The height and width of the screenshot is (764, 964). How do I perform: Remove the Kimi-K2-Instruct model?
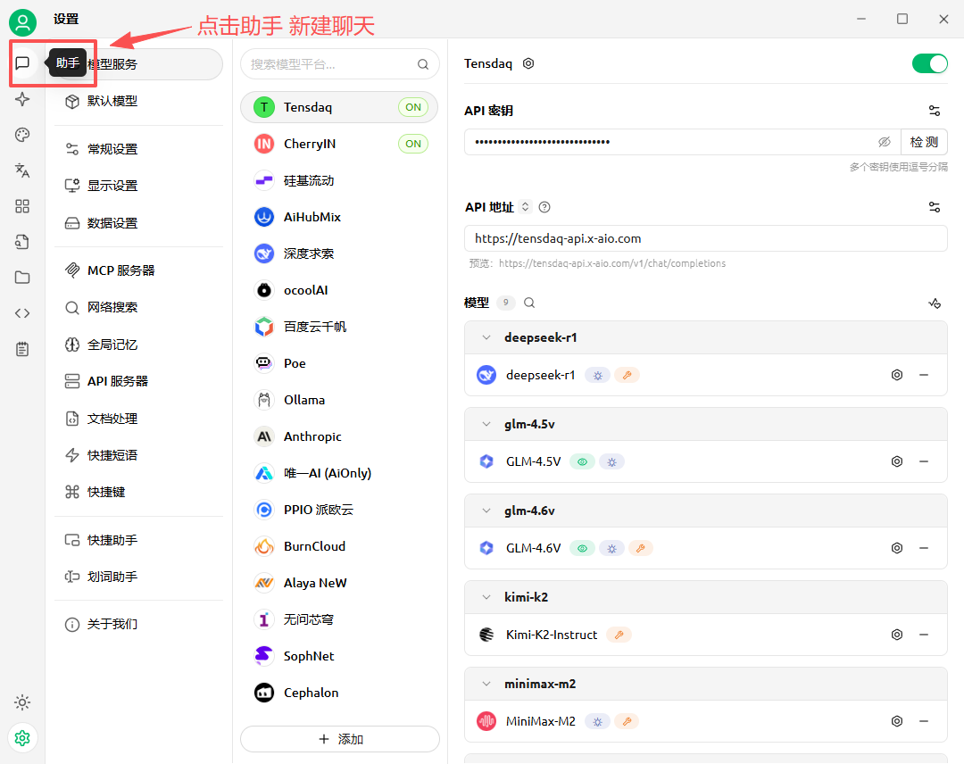point(924,635)
